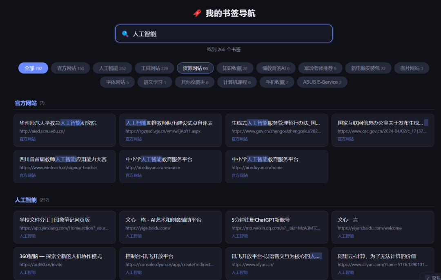Click the https://www.xfyun.cn/ URL text
Viewport: 441px width, 280px height.
(x=253, y=265)
